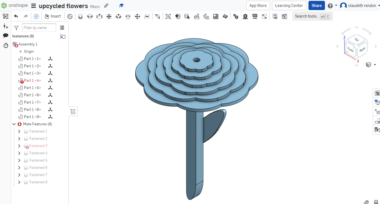Select the Revolute mate tool

tap(90, 16)
